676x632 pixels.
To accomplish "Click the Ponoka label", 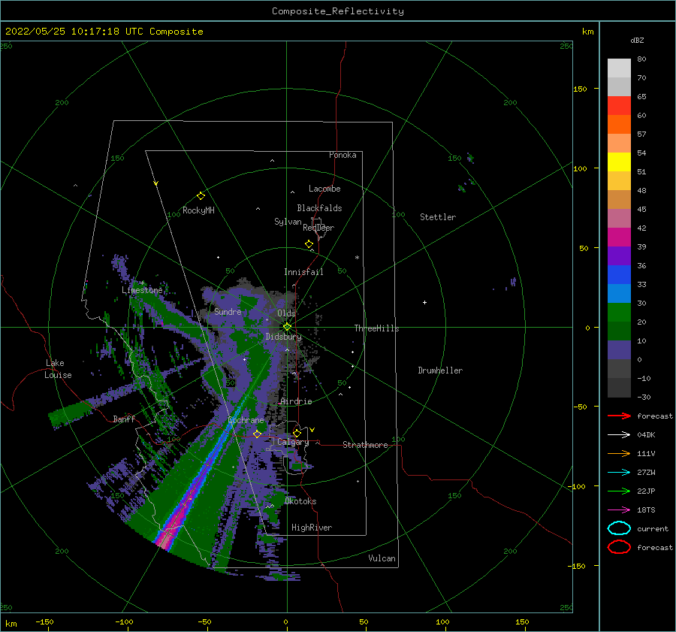I will point(343,155).
